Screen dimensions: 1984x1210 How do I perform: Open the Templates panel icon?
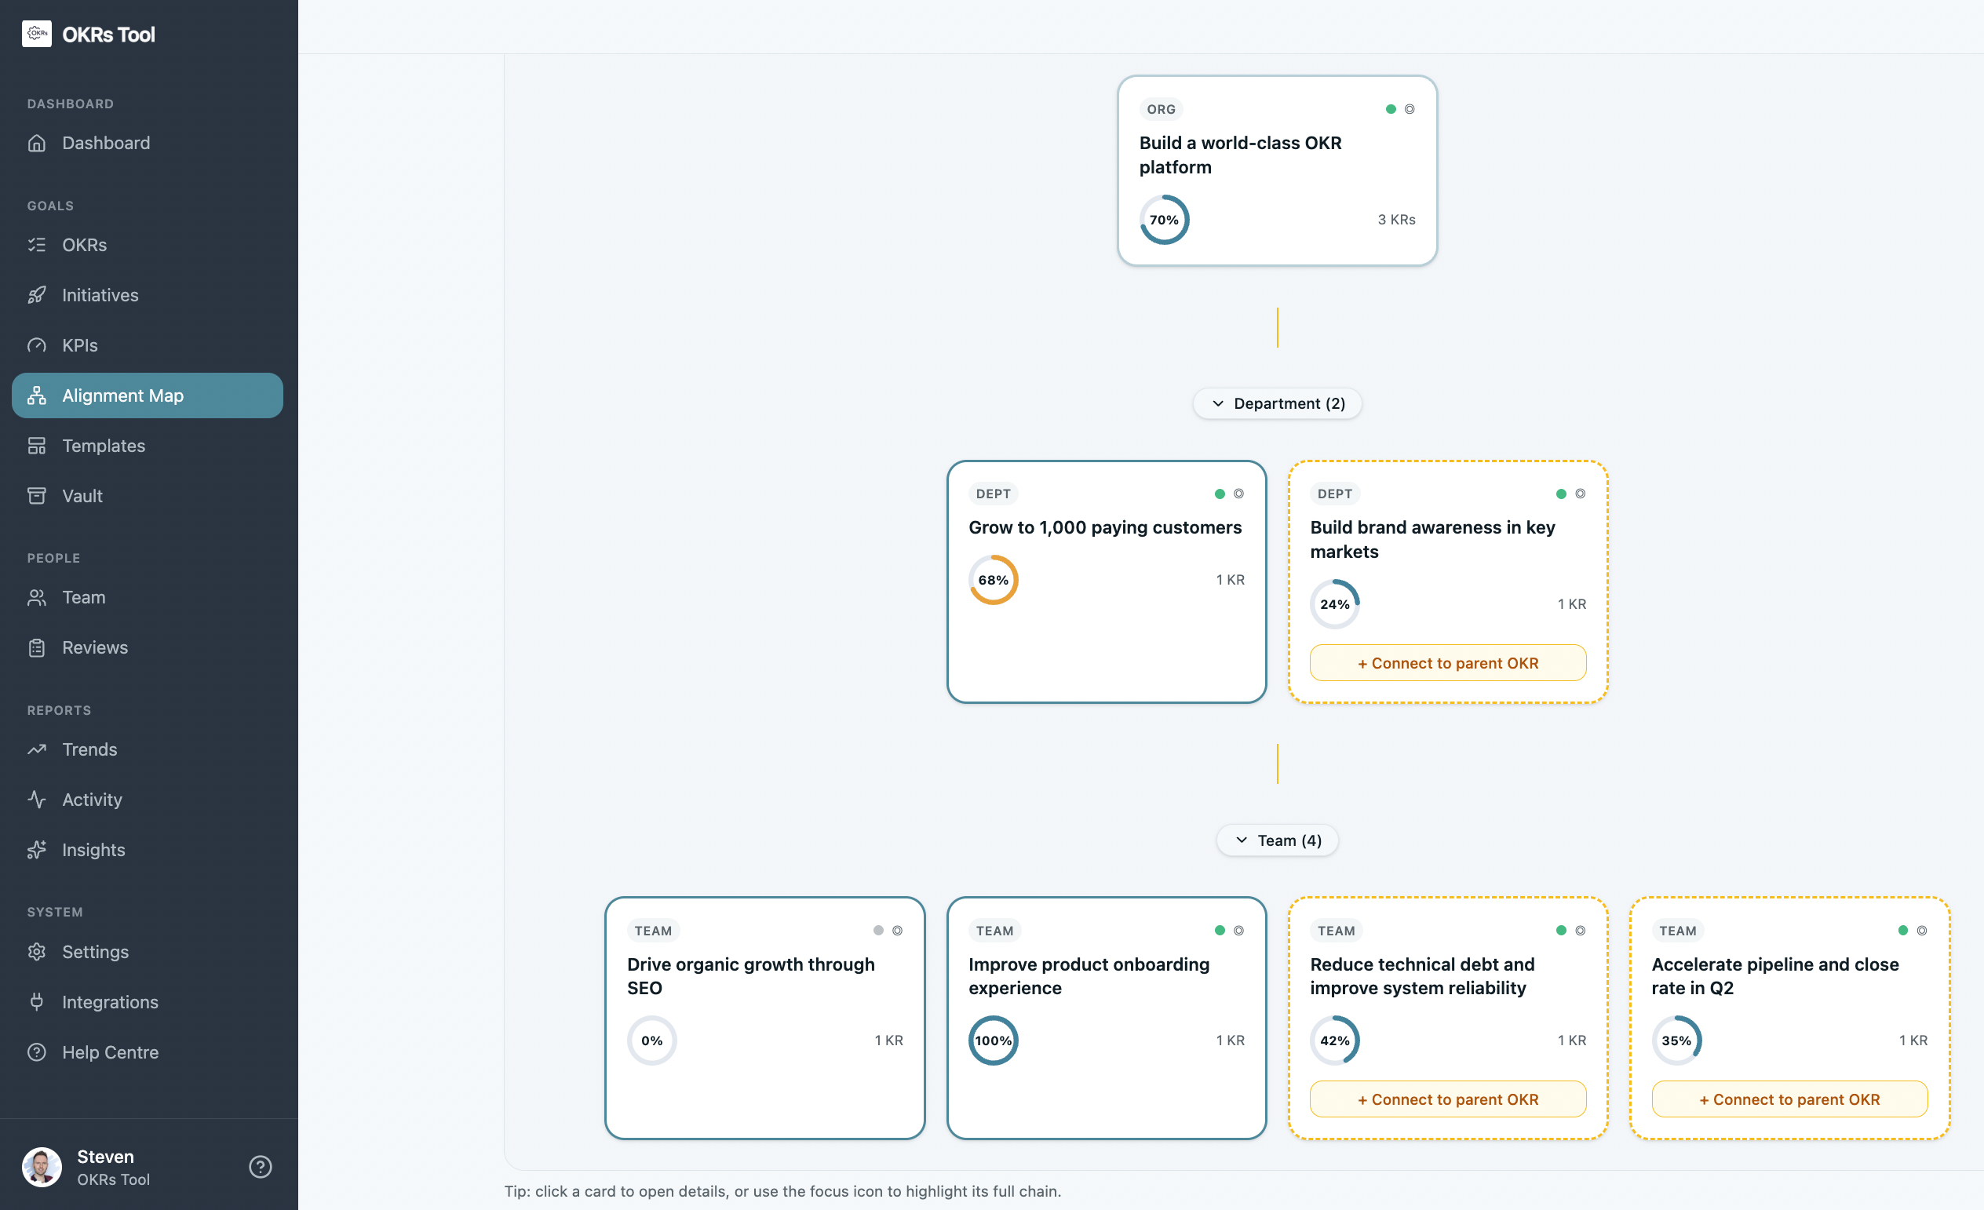37,445
